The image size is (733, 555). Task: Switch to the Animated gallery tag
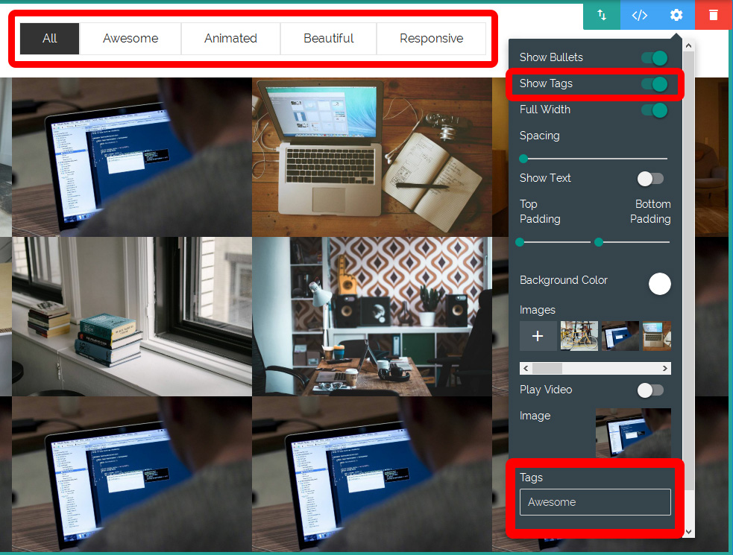point(230,39)
